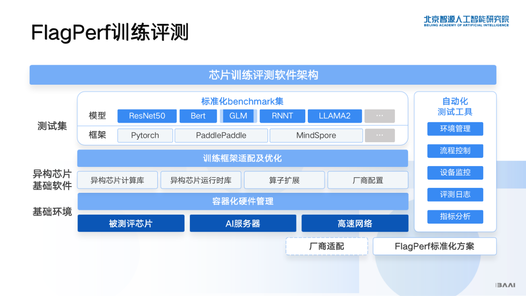
Task: Toggle the 高速网络 block
Action: pos(355,223)
